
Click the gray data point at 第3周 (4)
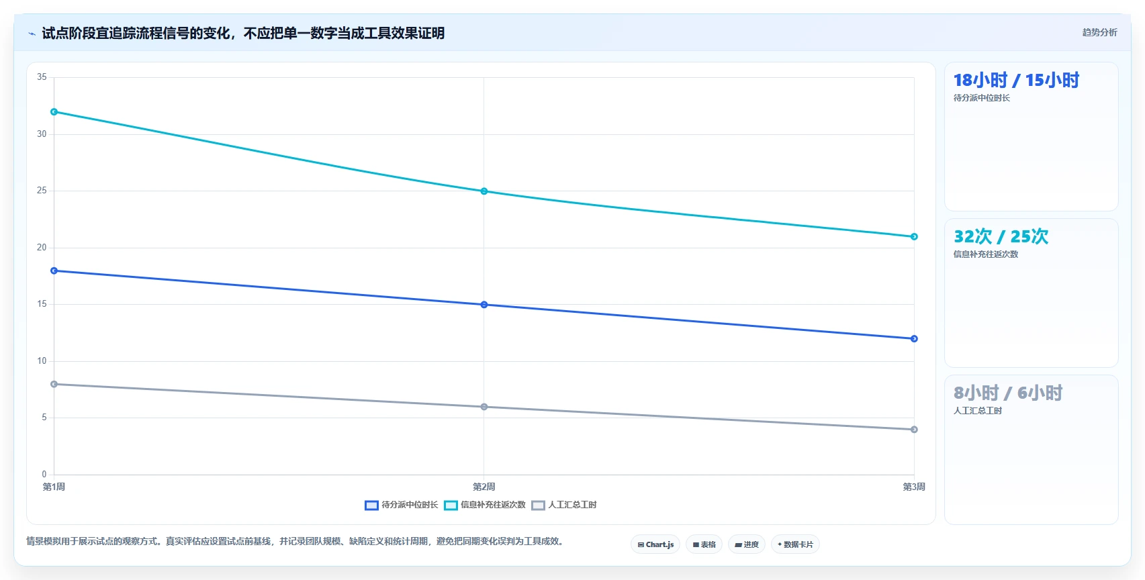coord(914,430)
